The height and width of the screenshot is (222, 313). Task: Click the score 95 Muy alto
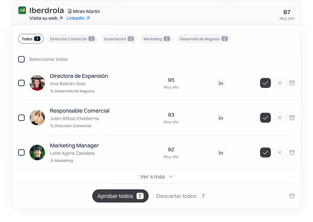[171, 83]
